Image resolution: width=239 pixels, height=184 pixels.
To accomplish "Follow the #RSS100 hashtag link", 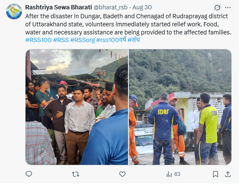I will point(38,40).
